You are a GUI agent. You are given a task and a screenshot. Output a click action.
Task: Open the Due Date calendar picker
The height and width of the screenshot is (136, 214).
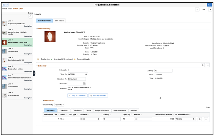[84, 84]
